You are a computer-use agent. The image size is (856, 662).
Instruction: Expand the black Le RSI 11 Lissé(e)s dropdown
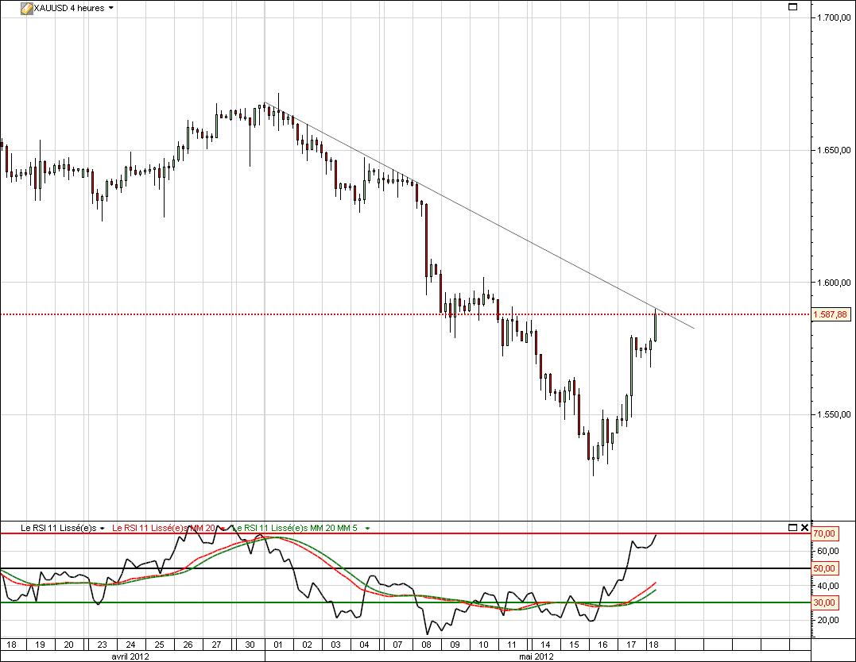(103, 528)
